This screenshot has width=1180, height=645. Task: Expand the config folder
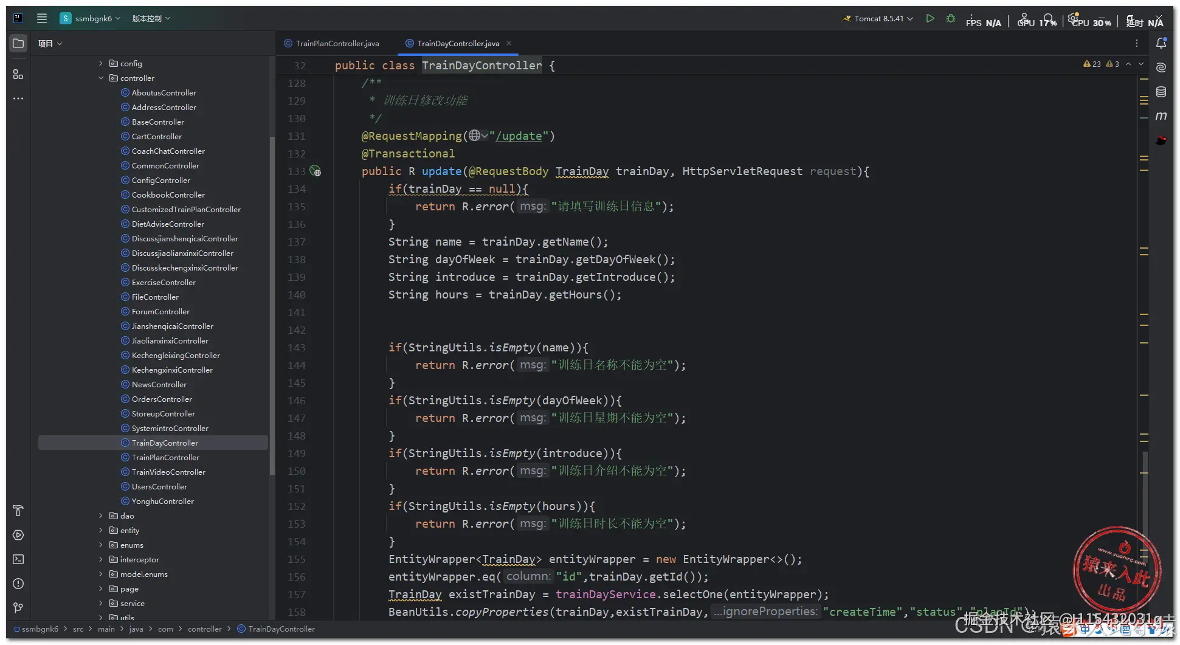pos(101,63)
